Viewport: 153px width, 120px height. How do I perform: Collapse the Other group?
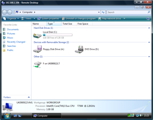pyautogui.click(x=149, y=57)
